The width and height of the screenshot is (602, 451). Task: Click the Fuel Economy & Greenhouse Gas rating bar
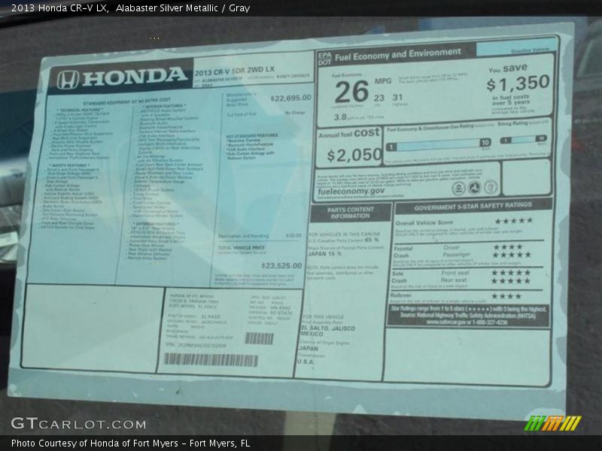tap(438, 145)
